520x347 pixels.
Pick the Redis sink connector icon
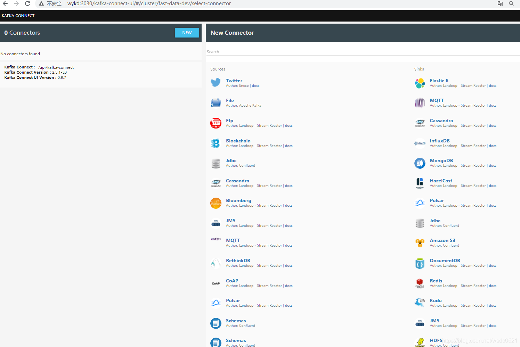[420, 283]
